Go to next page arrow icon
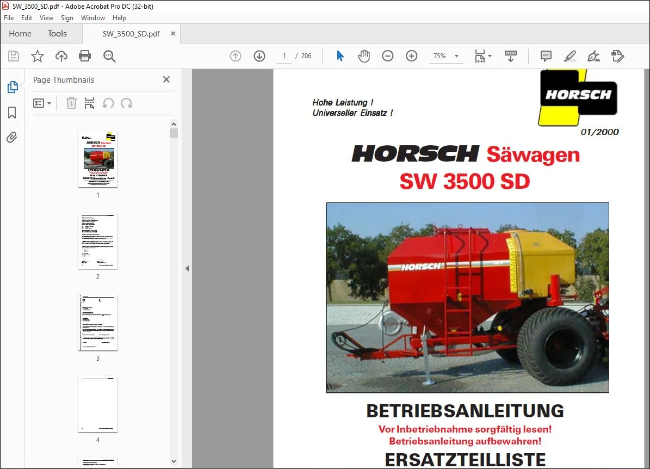Screen dimensions: 650x469 (x=259, y=56)
